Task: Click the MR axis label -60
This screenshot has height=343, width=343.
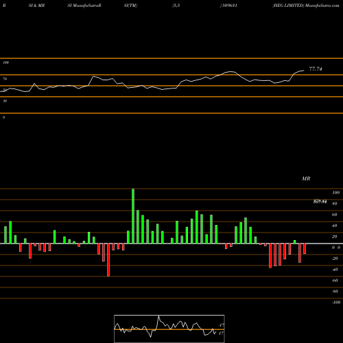Action: (x=335, y=281)
